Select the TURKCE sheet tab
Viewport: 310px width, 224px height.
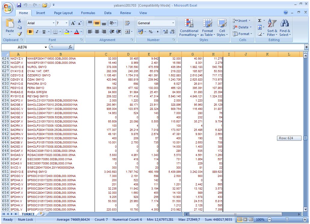pyautogui.click(x=28, y=214)
